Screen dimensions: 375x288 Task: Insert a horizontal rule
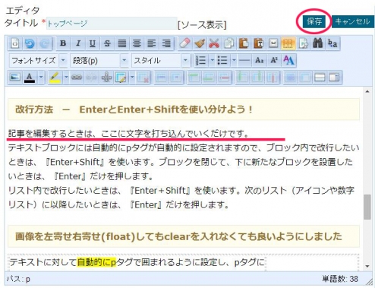click(244, 60)
